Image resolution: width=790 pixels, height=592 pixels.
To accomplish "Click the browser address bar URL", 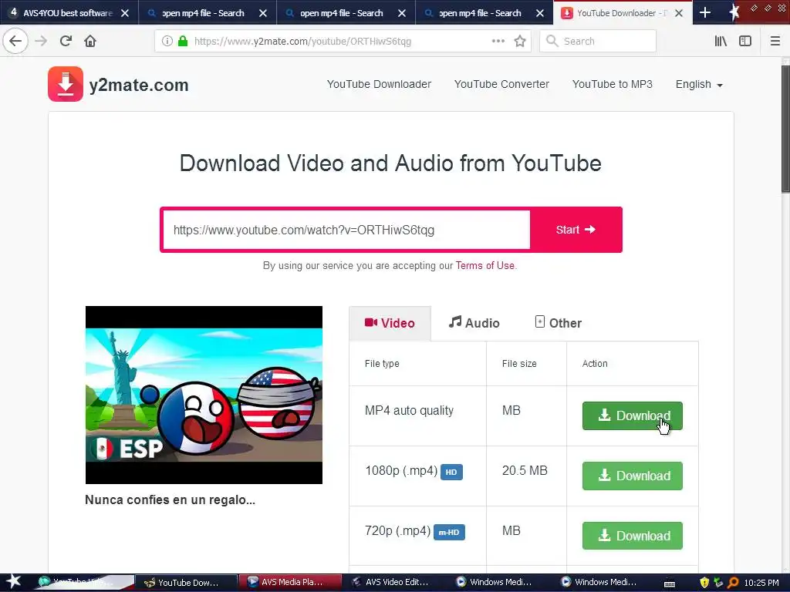I will (302, 42).
